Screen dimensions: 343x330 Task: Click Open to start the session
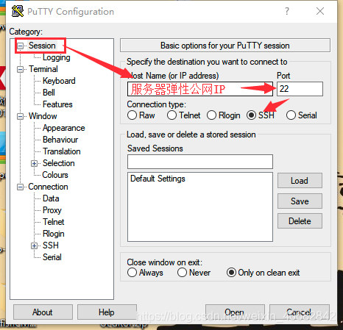pos(235,312)
